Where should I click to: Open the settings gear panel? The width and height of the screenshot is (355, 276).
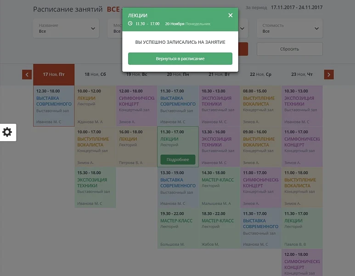pyautogui.click(x=7, y=132)
